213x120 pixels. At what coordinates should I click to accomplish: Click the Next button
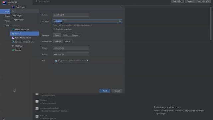pyautogui.click(x=105, y=91)
